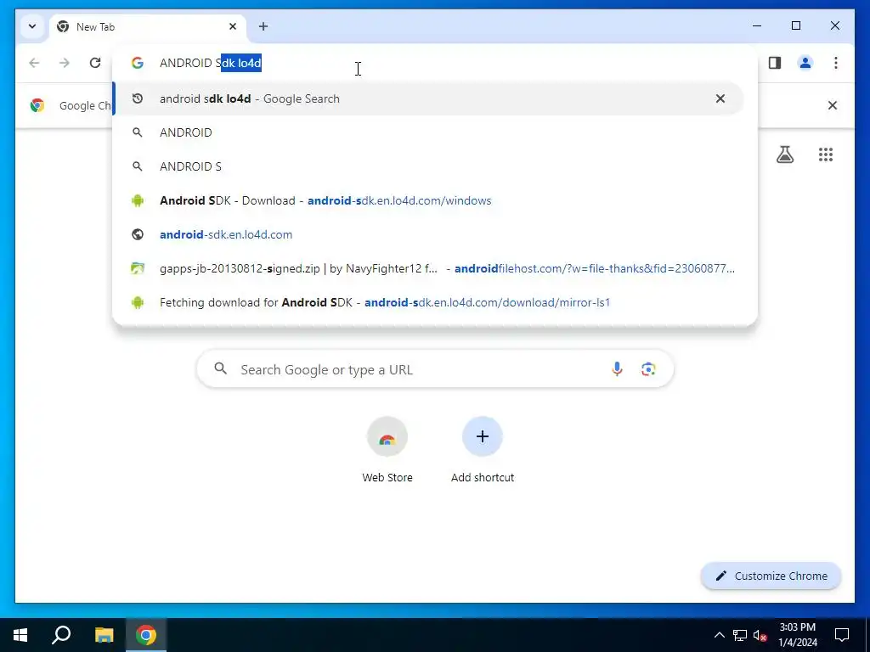Click the Google G icon in omnibox
The image size is (870, 652).
pos(138,63)
